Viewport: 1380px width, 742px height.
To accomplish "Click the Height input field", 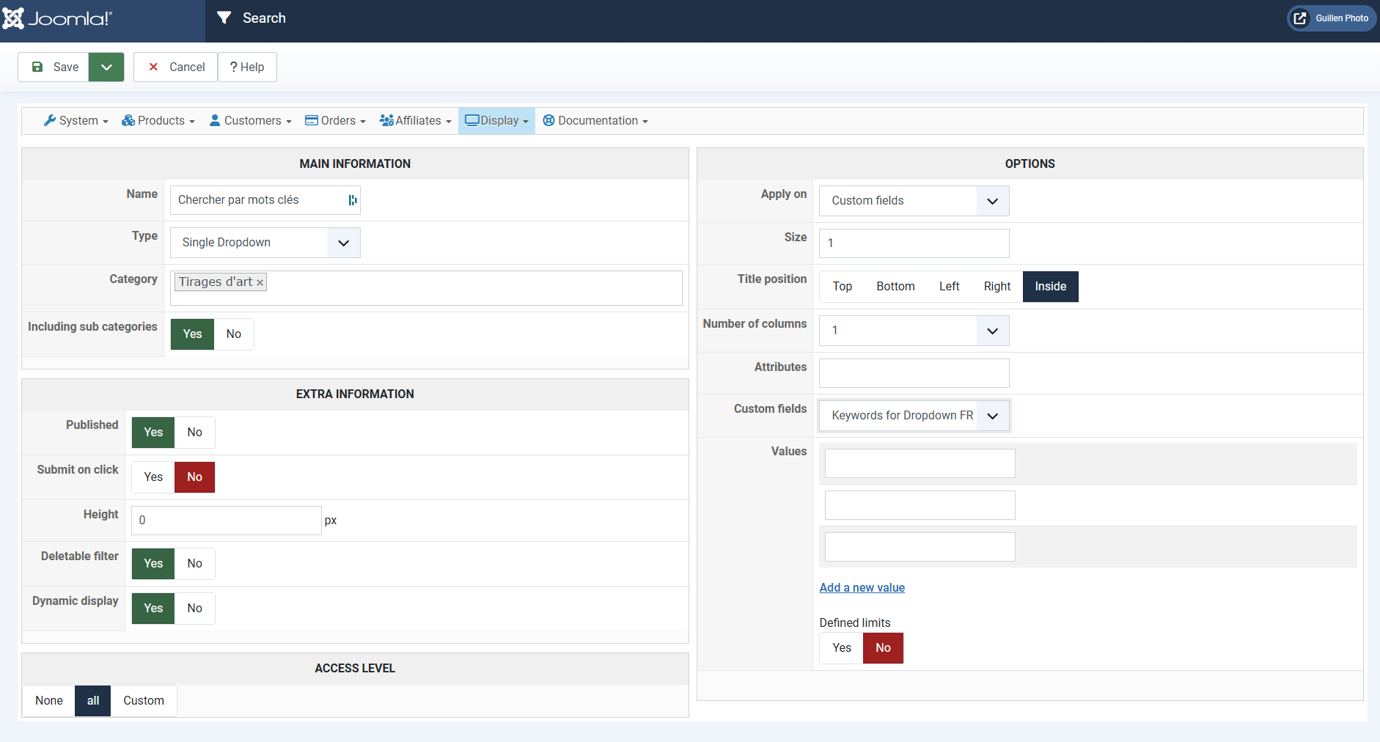I will click(227, 521).
